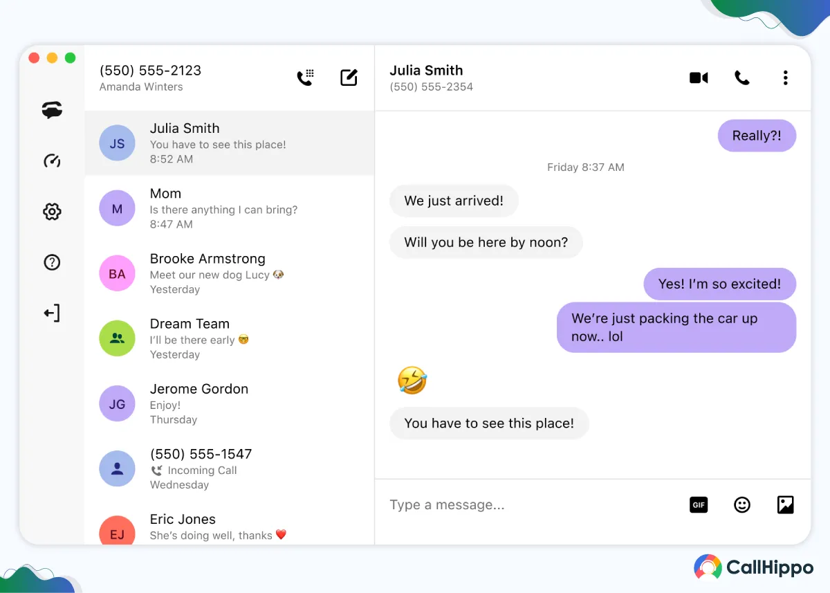Open help via the question mark icon

52,262
